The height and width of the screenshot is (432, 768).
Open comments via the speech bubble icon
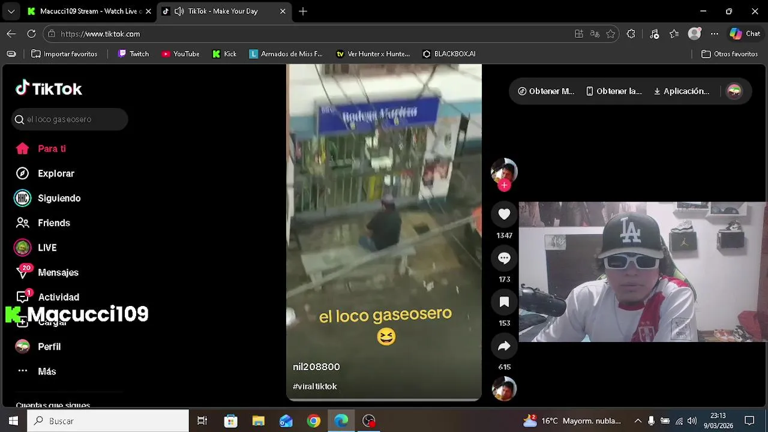pos(504,258)
